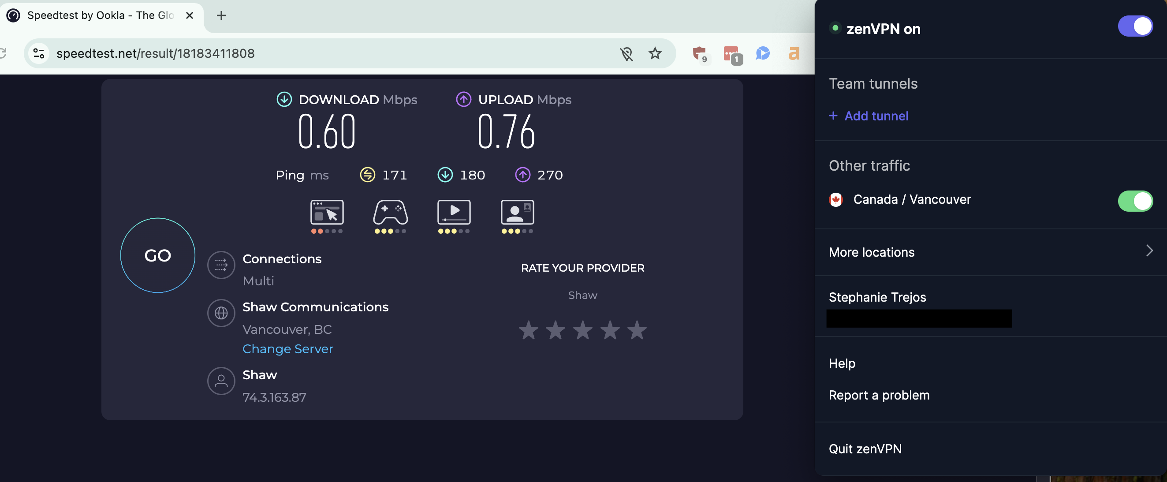Click the Vancouver, BC server location text
1167x482 pixels.
tap(287, 329)
